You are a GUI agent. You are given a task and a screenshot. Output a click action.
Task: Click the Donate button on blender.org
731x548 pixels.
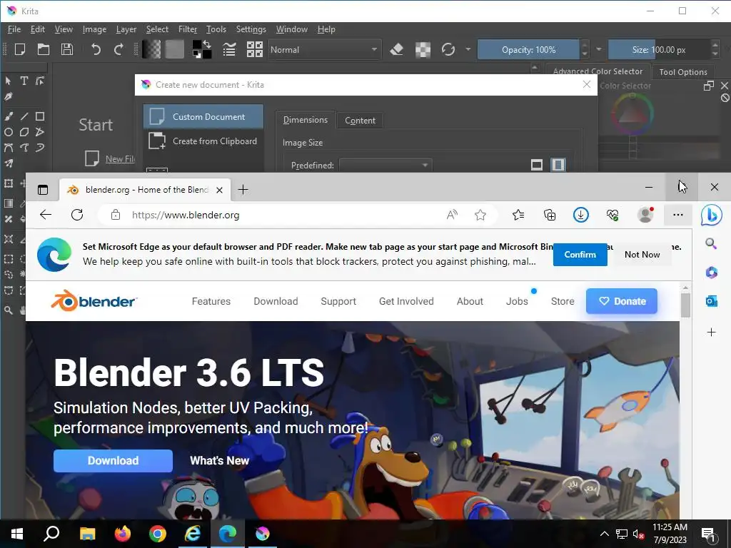622,301
